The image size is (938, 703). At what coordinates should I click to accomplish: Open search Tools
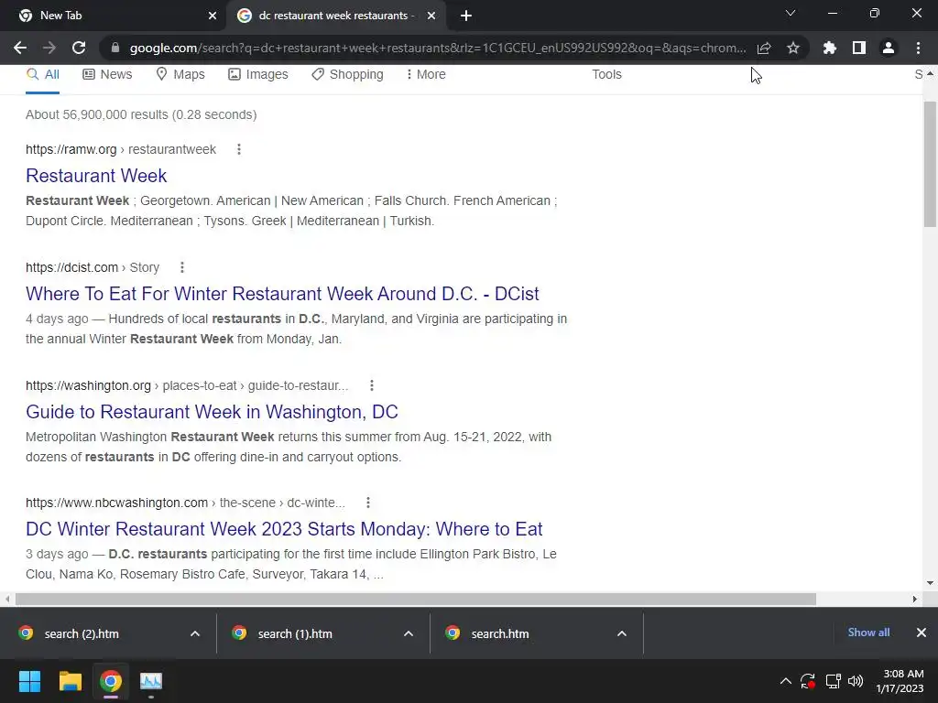click(606, 74)
